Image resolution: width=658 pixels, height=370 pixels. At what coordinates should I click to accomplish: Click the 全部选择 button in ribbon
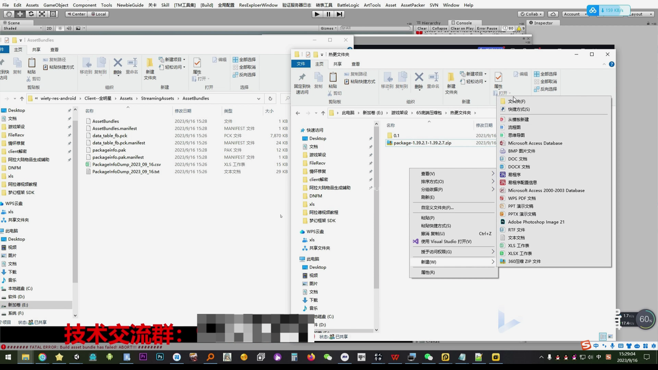point(545,74)
